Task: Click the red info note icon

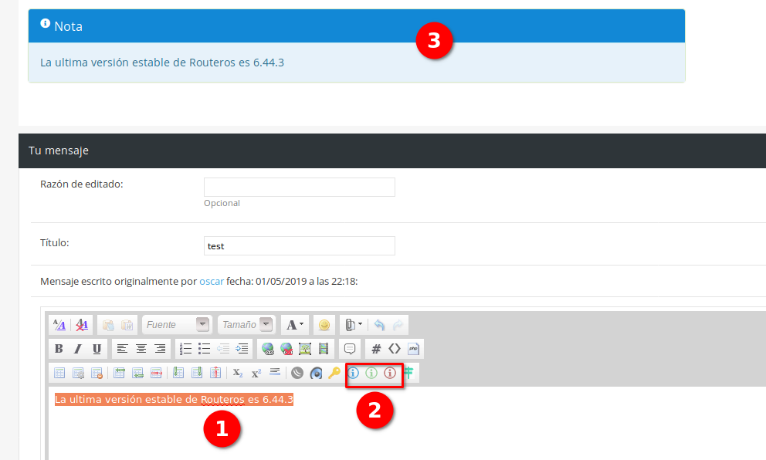Action: [390, 373]
